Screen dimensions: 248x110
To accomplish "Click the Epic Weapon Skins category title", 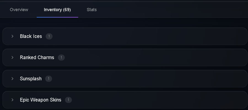I will pyautogui.click(x=41, y=100).
